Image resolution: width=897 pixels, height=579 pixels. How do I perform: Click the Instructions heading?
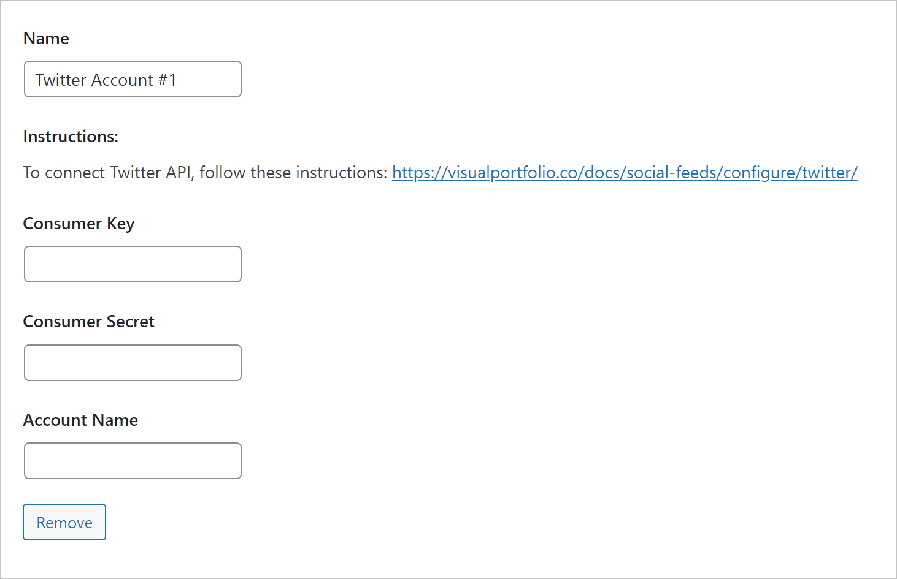71,137
